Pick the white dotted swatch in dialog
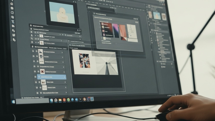Screen dimensions: 215x121 tap(132, 31)
